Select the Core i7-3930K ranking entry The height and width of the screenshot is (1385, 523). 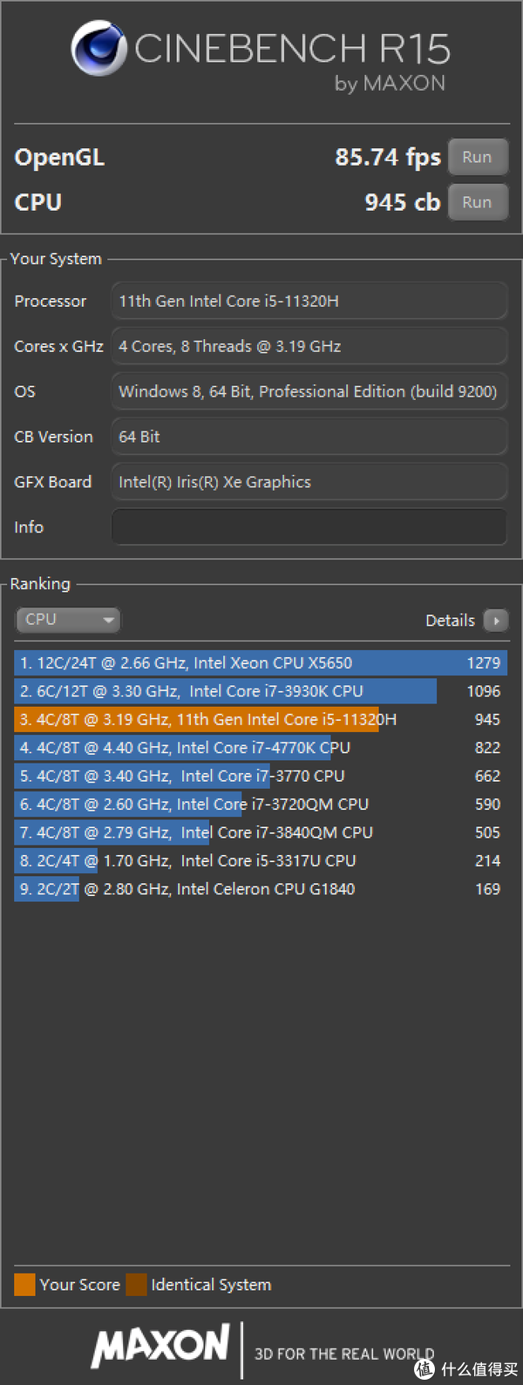261,691
